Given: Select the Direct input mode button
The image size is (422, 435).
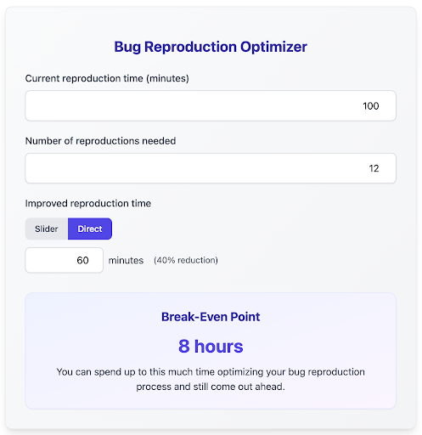Looking at the screenshot, I should pyautogui.click(x=90, y=229).
